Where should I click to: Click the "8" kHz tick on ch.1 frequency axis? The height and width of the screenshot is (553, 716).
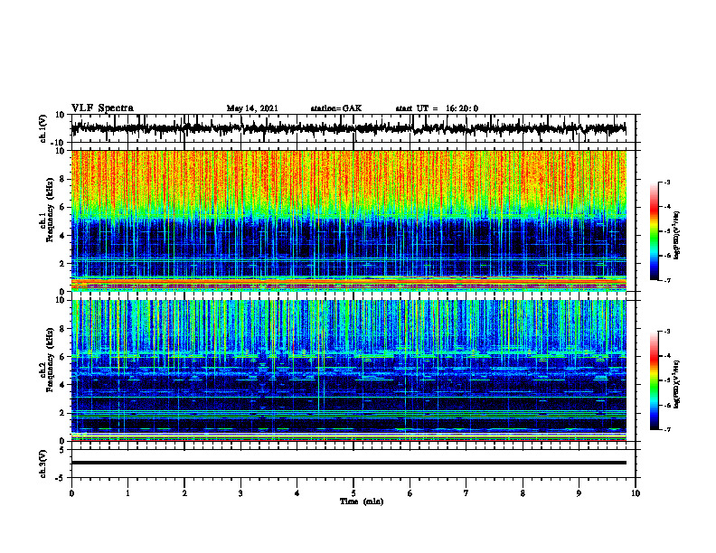63,179
